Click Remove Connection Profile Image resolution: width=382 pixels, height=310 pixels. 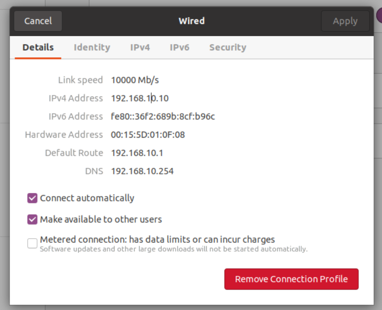pos(291,279)
